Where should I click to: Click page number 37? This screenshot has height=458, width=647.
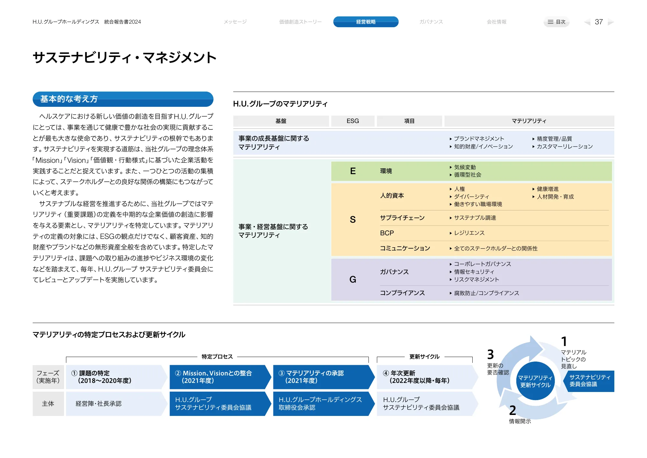pyautogui.click(x=599, y=22)
